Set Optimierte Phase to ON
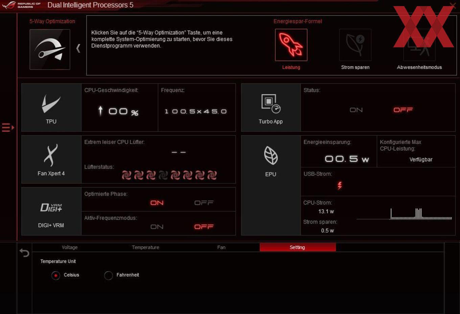Viewport: 460px width, 314px height. 157,203
